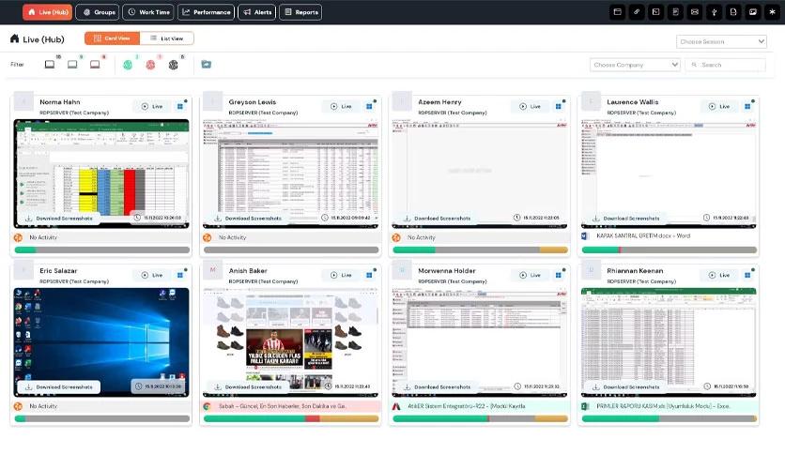Click the green circular filter icon
The image size is (785, 454).
coord(128,65)
